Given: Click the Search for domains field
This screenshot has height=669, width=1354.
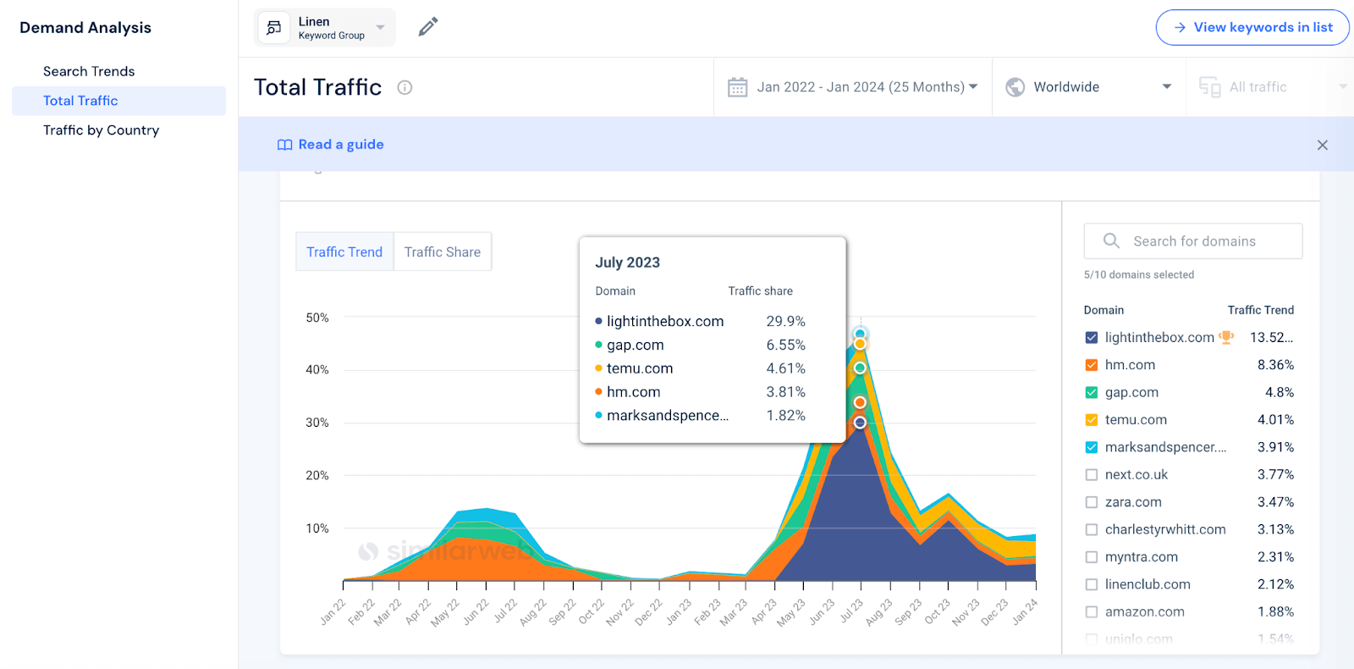Looking at the screenshot, I should tap(1193, 241).
